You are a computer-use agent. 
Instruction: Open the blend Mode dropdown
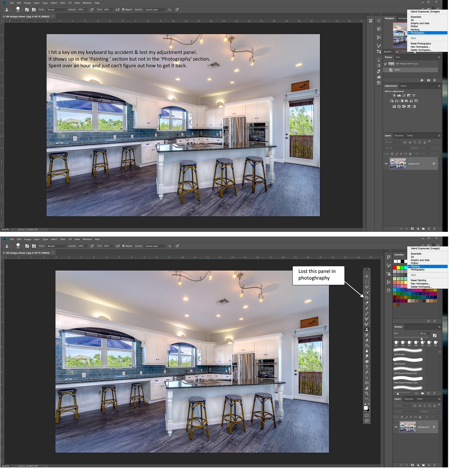click(56, 246)
